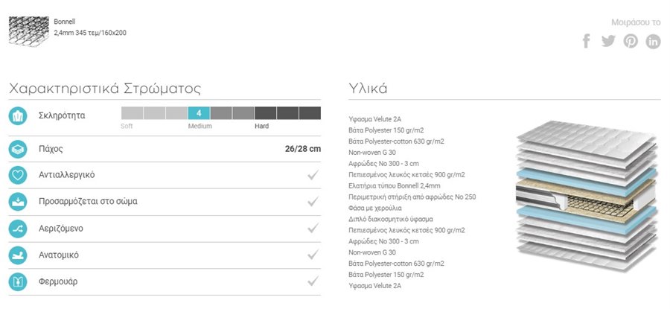Click the first Soft hardness segment
Screen dimensions: 670x309
tap(132, 113)
